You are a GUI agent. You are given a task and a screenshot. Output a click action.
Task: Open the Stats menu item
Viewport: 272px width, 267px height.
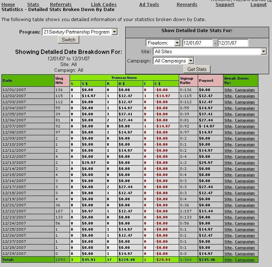33,5
